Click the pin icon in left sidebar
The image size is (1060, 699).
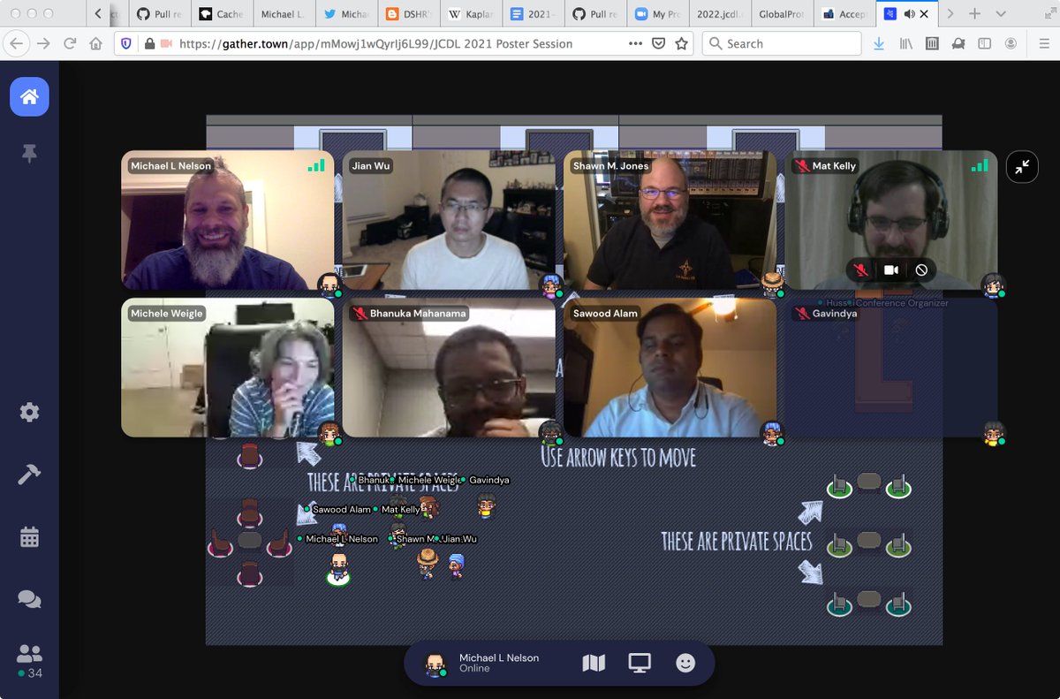[x=29, y=154]
